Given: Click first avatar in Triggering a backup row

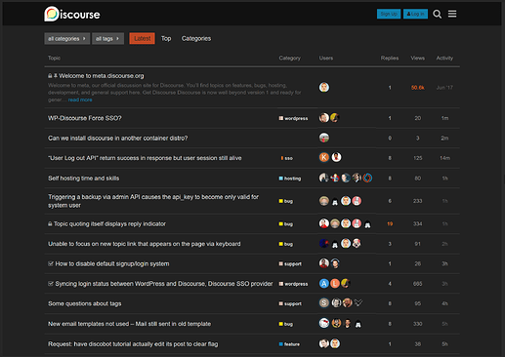Looking at the screenshot, I should [x=324, y=201].
